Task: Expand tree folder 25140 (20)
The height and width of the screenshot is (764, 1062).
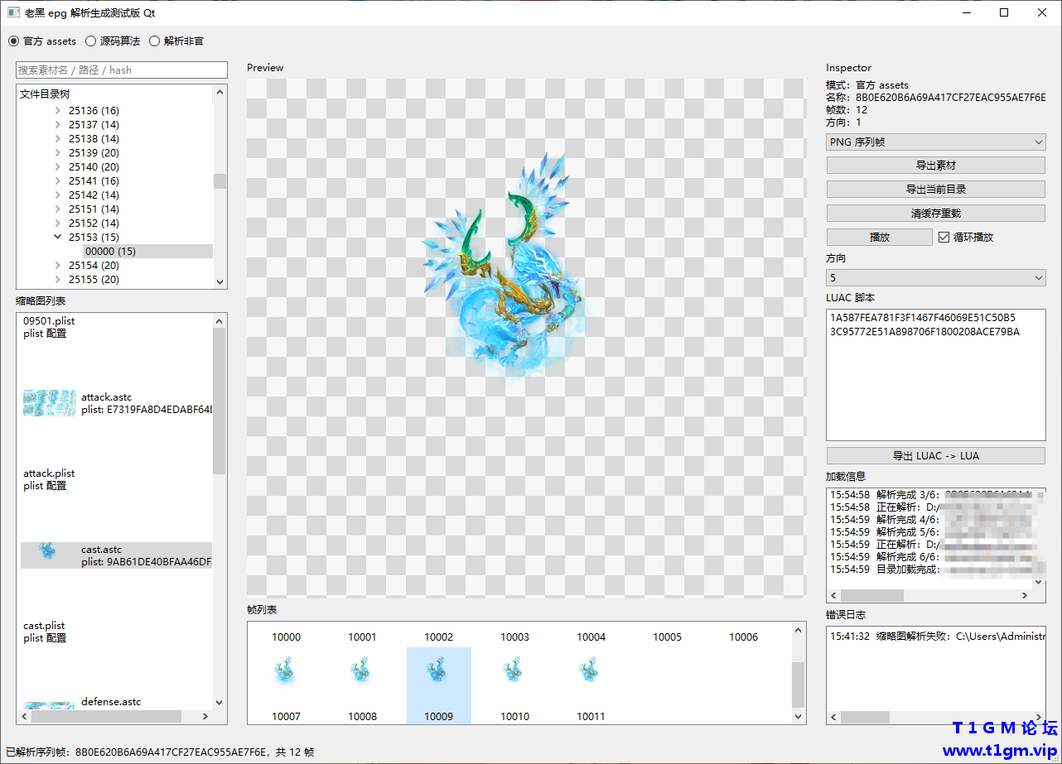Action: click(57, 167)
